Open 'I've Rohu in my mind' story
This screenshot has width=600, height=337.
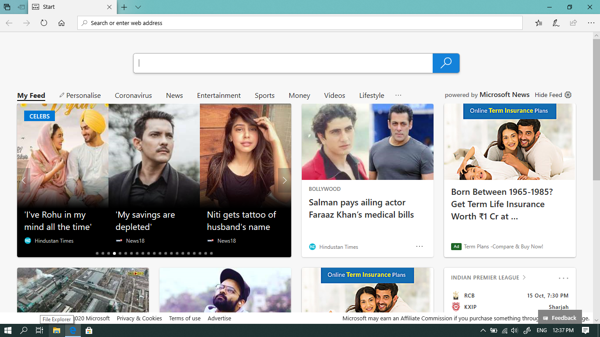pos(58,221)
